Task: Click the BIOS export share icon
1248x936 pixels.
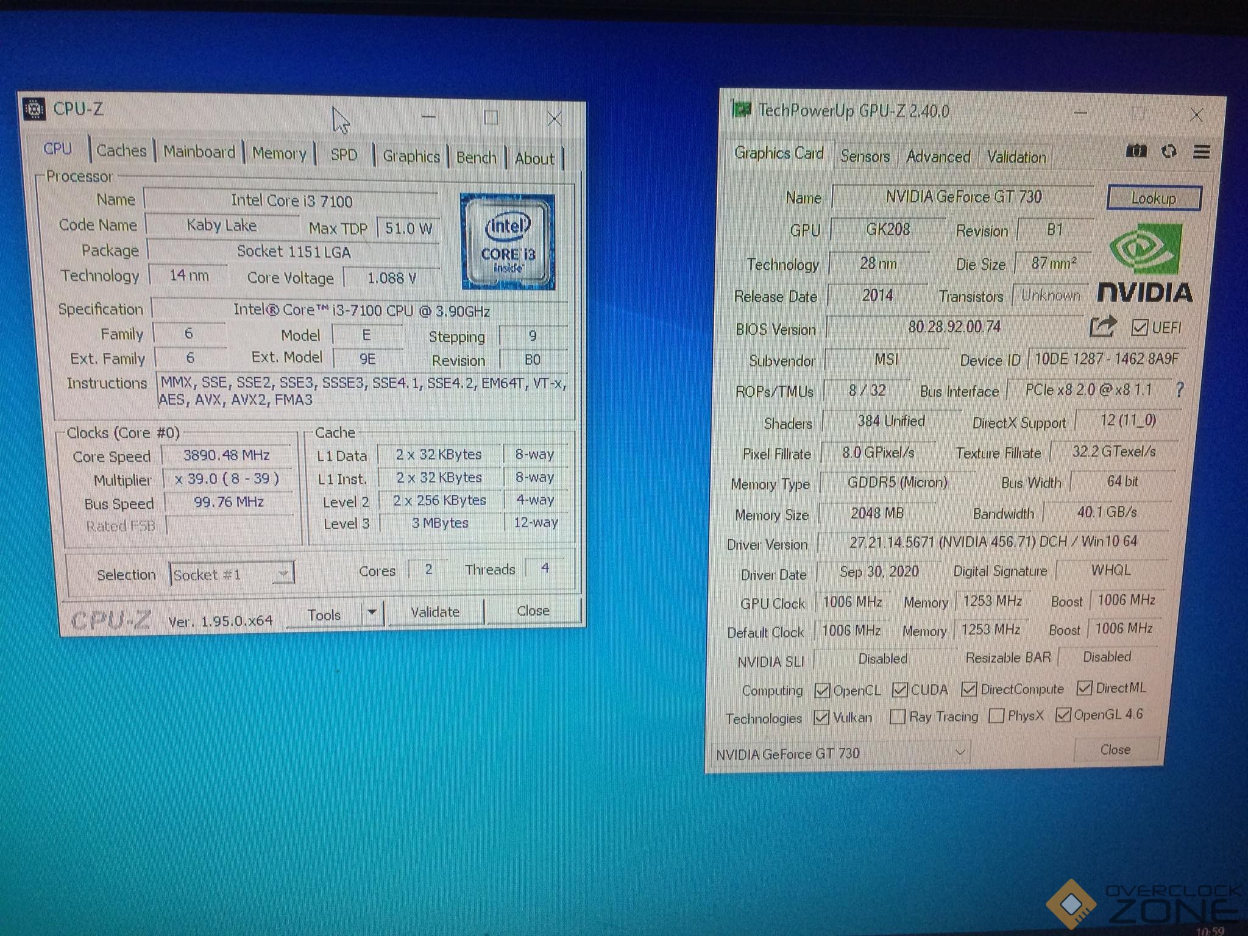Action: click(1102, 327)
